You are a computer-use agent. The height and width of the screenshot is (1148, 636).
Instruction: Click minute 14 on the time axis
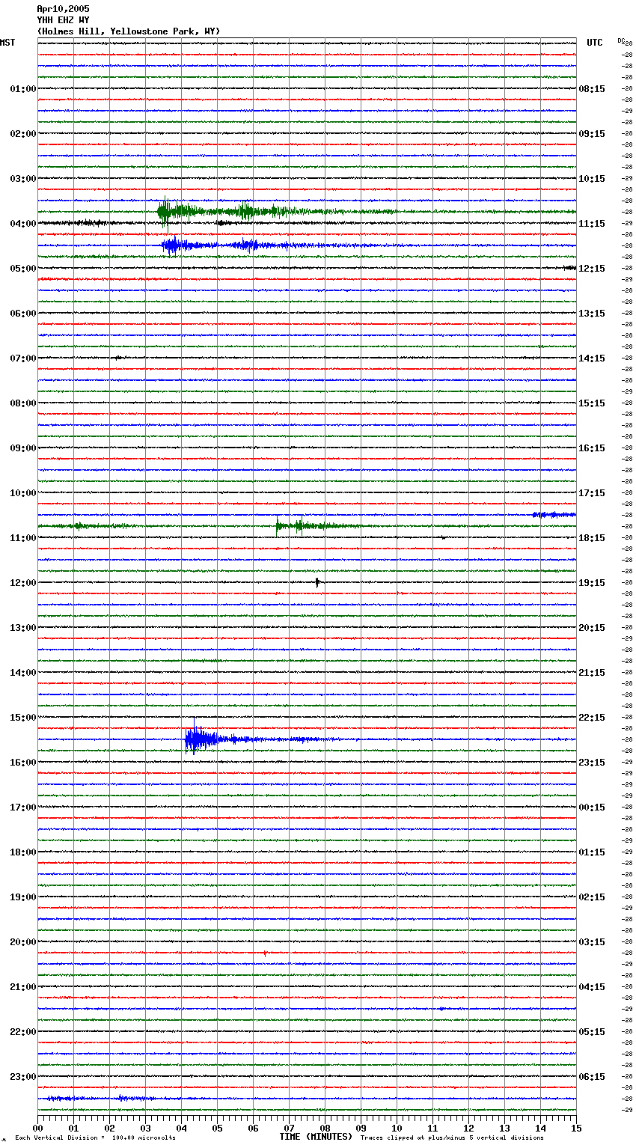540,1129
